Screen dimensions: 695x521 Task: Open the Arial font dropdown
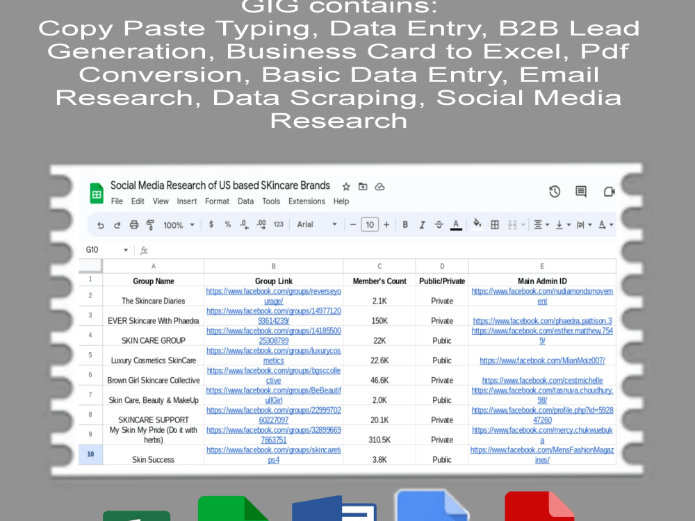(316, 224)
